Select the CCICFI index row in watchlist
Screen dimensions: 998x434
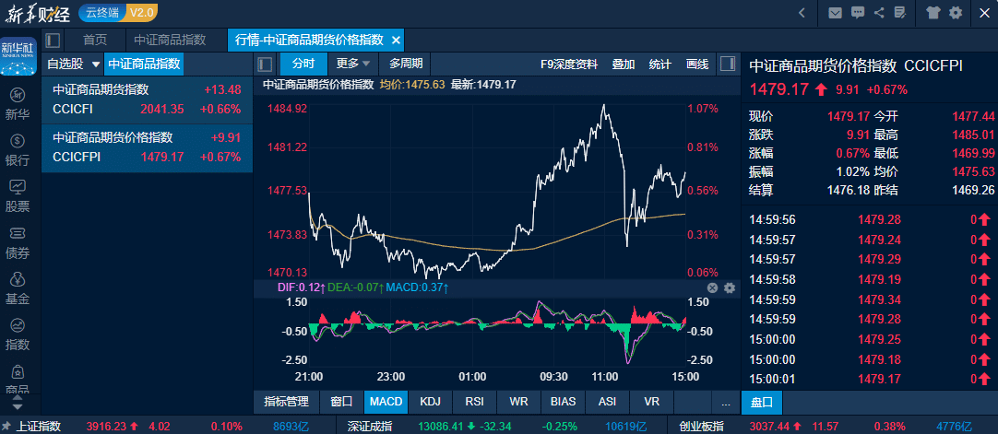[x=147, y=100]
